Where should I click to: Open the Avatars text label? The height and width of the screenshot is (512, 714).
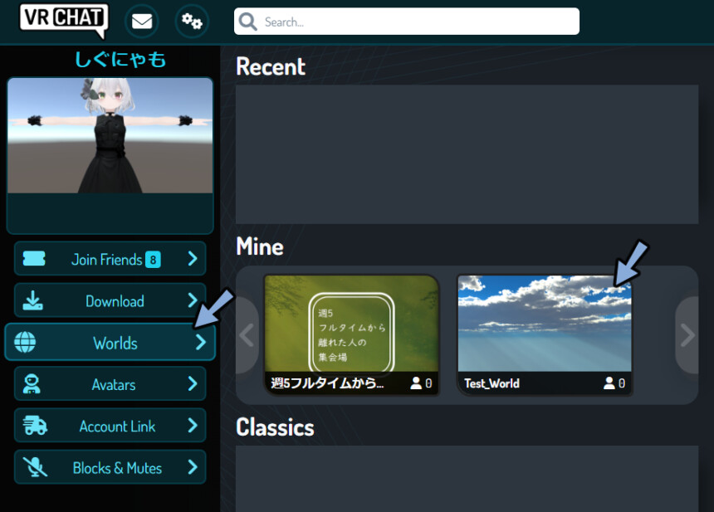pos(114,385)
